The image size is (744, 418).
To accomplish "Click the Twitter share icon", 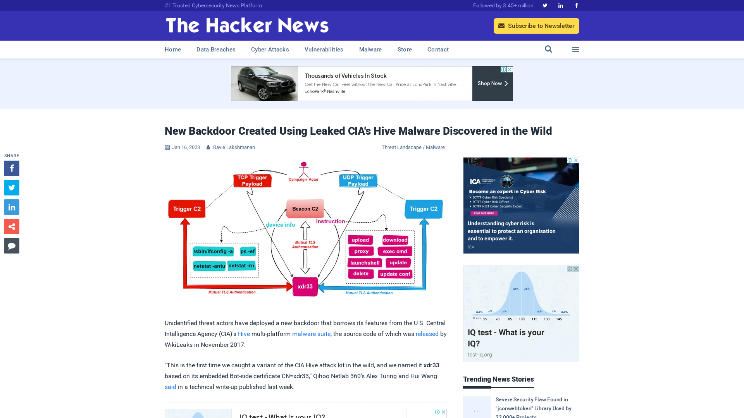I will pos(11,187).
